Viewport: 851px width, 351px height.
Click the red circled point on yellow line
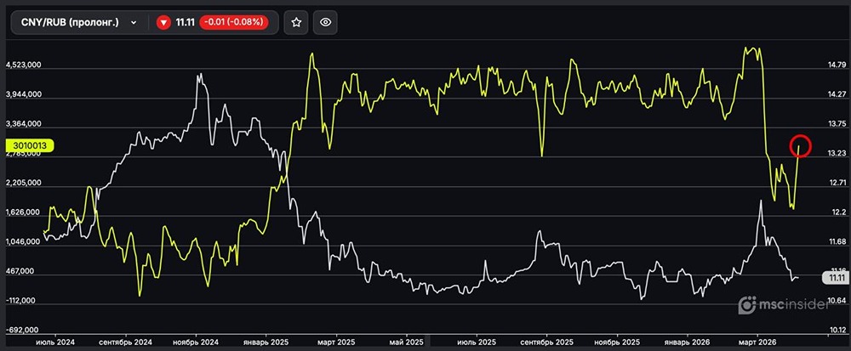tap(800, 145)
